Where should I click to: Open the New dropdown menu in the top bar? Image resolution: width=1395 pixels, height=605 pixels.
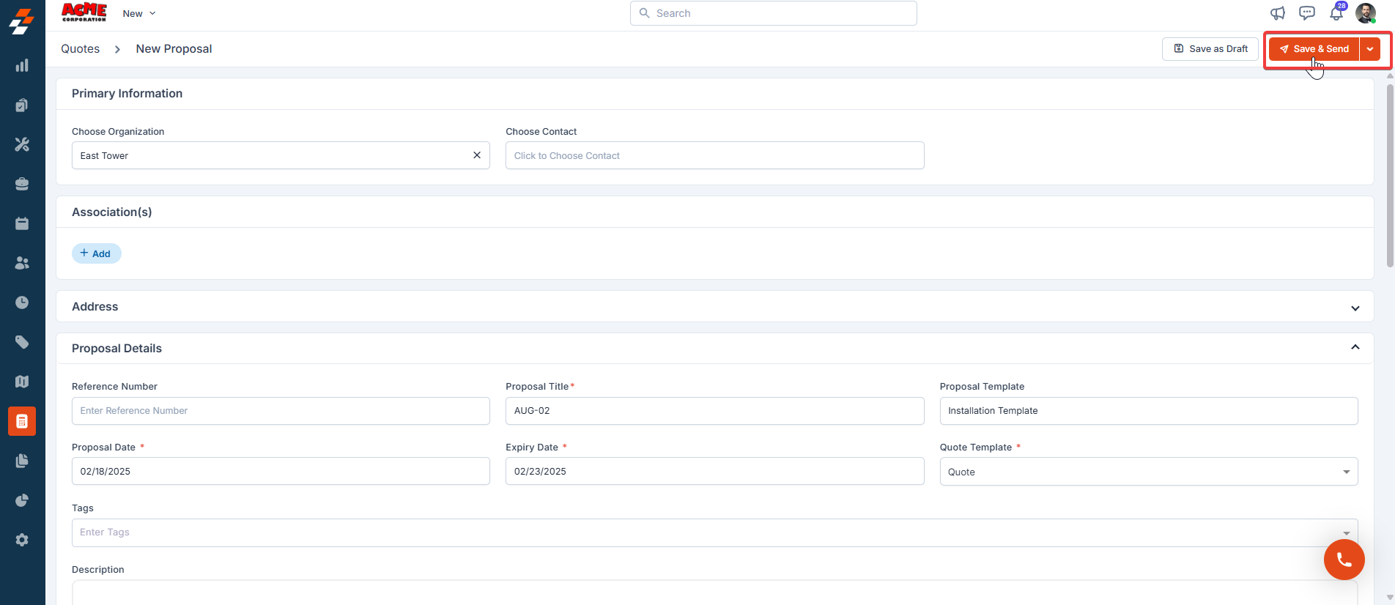tap(139, 13)
